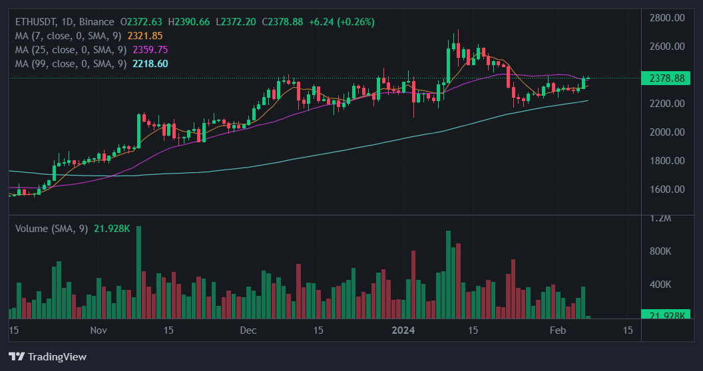Click the Feb label on time axis
This screenshot has width=703, height=371.
557,330
